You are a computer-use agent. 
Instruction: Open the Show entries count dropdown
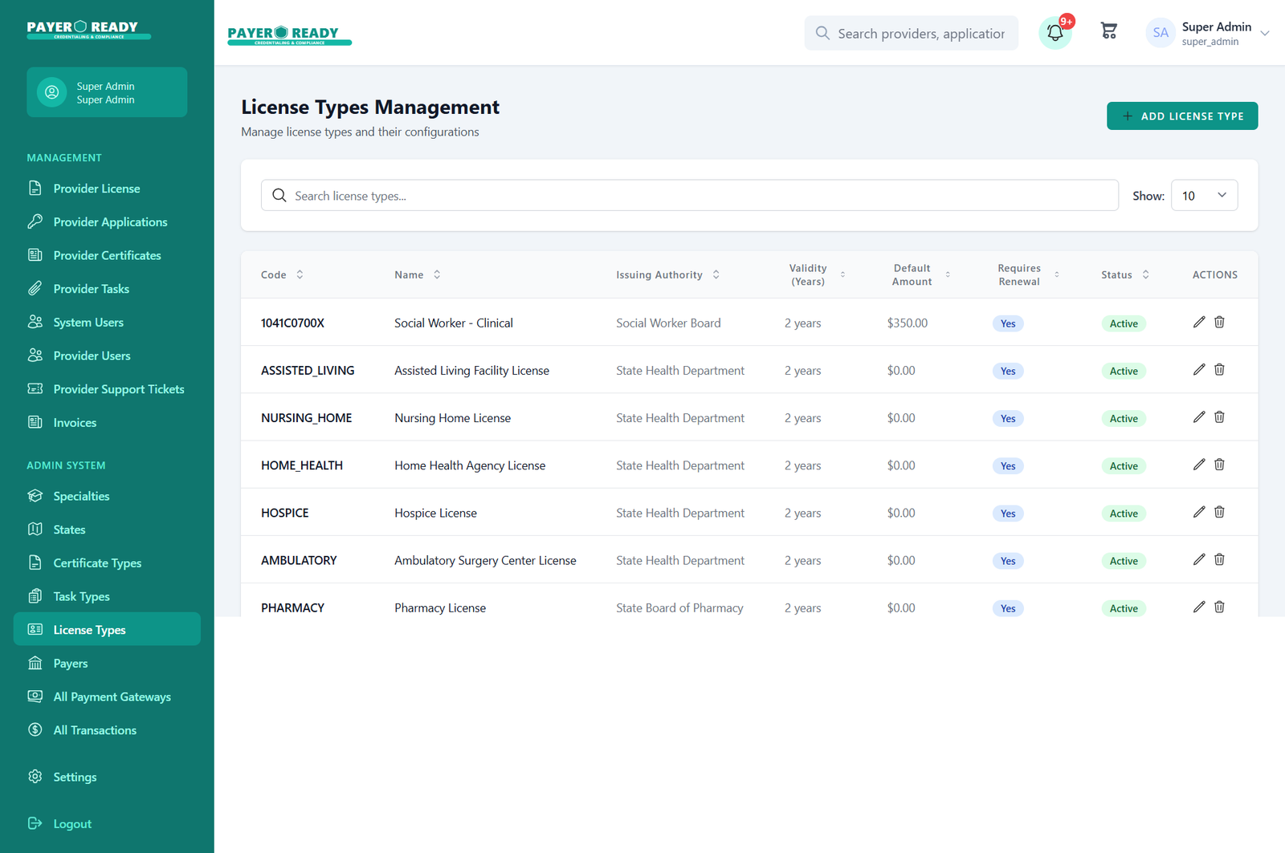(1204, 196)
